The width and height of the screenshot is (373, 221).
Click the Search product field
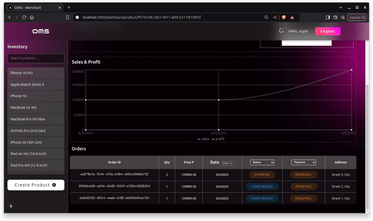pyautogui.click(x=36, y=58)
